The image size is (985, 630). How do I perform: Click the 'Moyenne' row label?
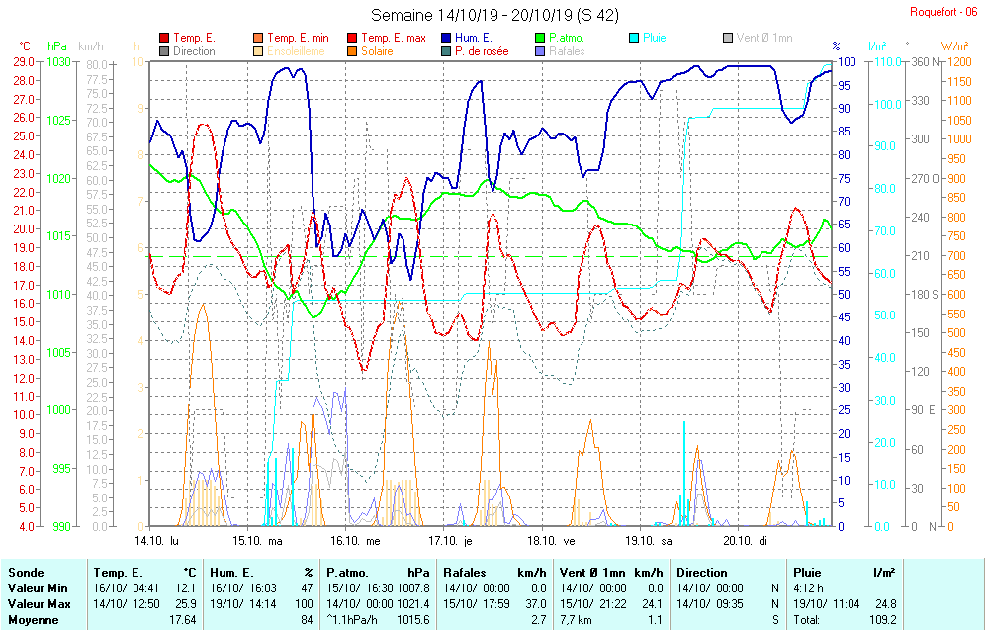point(34,620)
